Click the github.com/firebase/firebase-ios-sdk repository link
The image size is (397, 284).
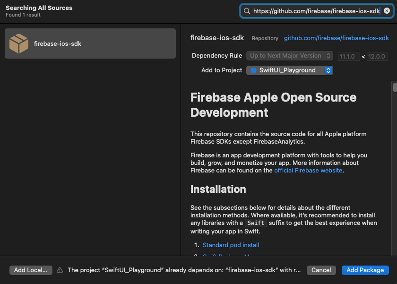(336, 38)
